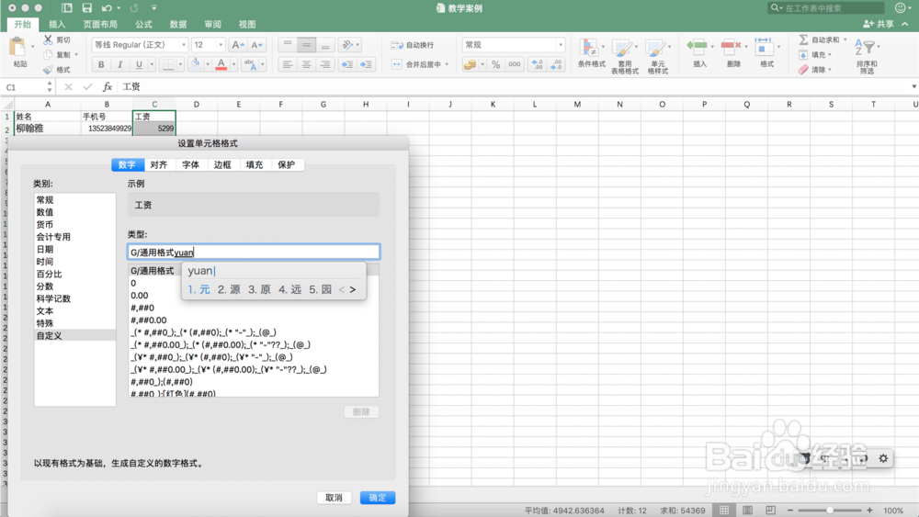This screenshot has width=919, height=517.
Task: Switch to the Fill (填充) dialog tab
Action: tap(255, 165)
